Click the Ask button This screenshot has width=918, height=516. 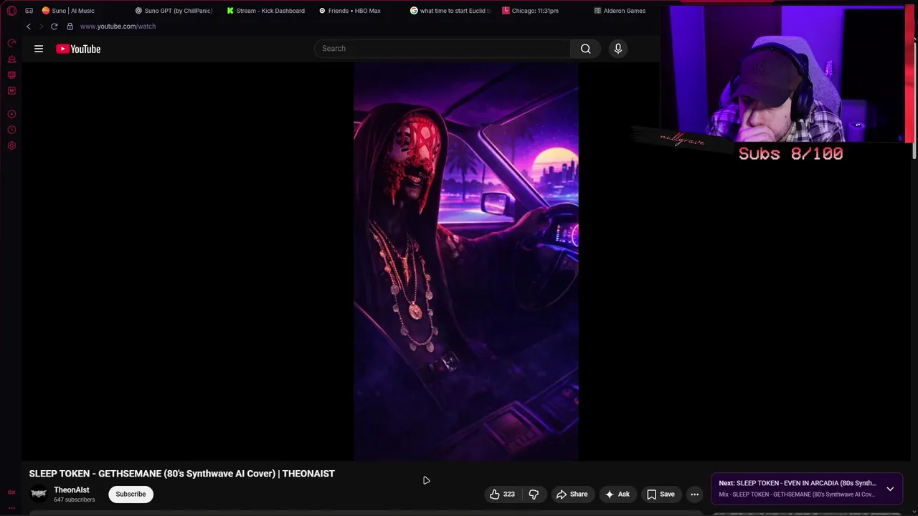click(x=617, y=494)
